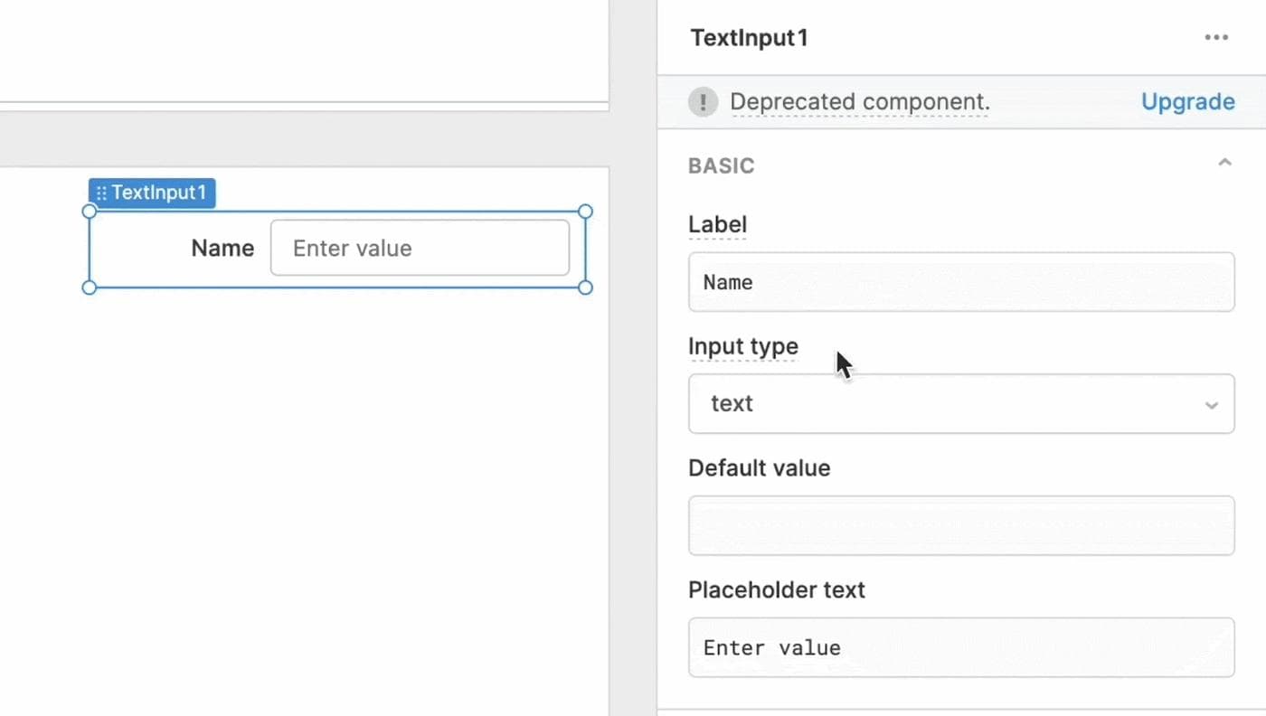
Task: Select the blue TextInput1 tag on canvas
Action: [159, 193]
